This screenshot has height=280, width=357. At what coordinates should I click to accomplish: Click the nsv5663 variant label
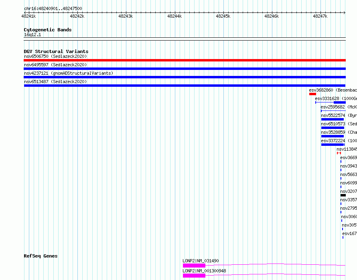click(349, 174)
